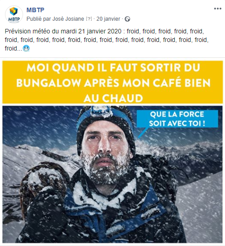225x246 pixels.
Task: Open the 20 janvier timestamp link
Action: tap(108, 19)
